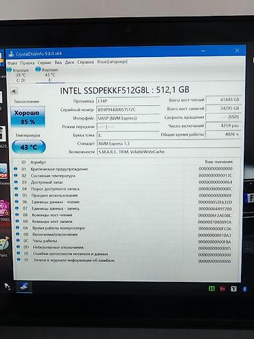Open the Справка menu

coord(85,62)
